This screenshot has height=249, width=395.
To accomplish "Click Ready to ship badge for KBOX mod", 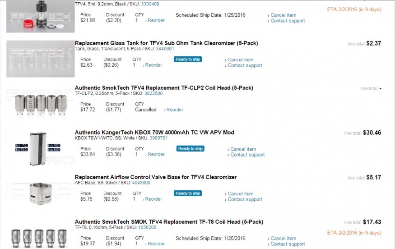I will pos(191,148).
